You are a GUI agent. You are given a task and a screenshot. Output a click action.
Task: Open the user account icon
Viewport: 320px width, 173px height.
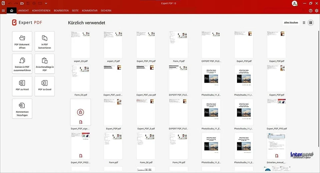294,3
